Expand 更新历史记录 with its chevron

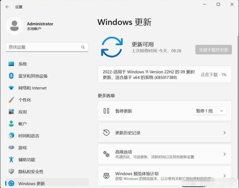[x=224, y=133]
